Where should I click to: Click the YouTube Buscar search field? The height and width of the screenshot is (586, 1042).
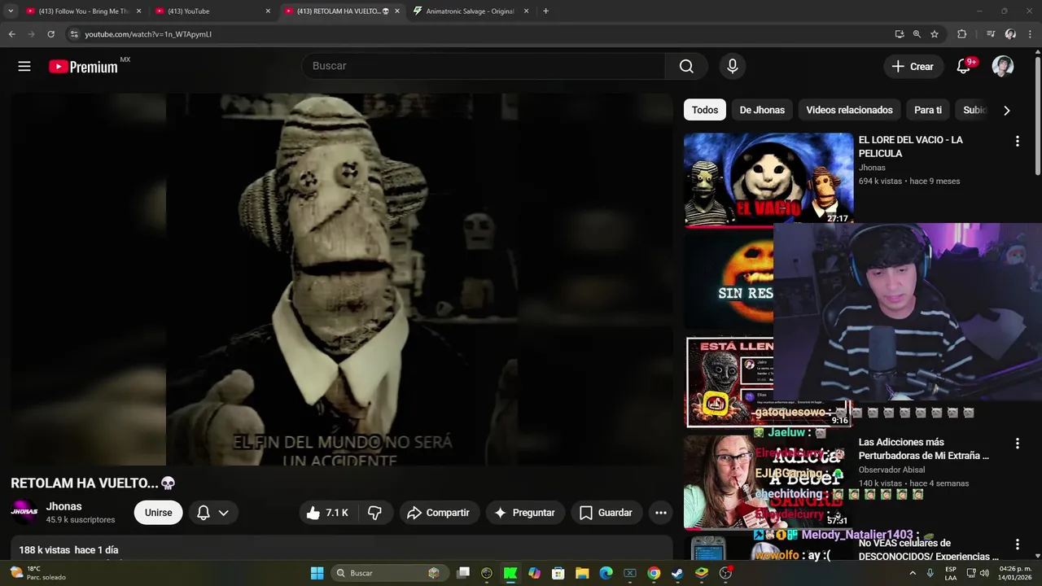(x=484, y=66)
